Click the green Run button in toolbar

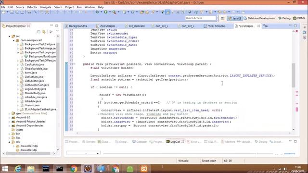coord(106,12)
